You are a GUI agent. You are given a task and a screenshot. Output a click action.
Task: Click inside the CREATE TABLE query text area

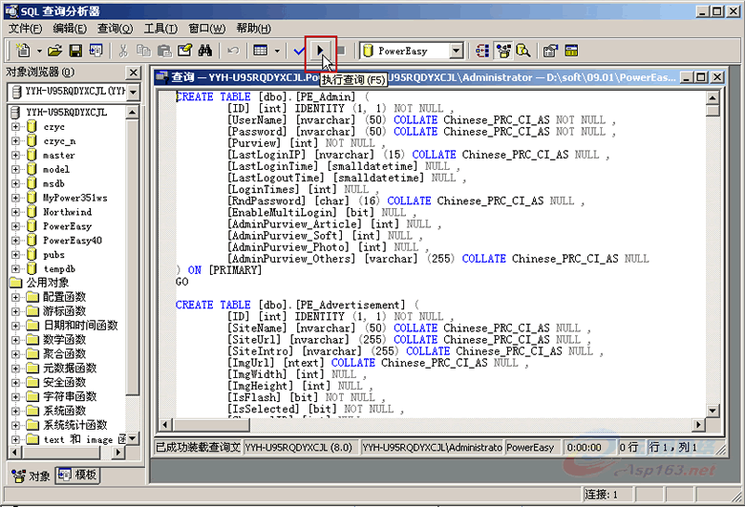click(x=432, y=254)
